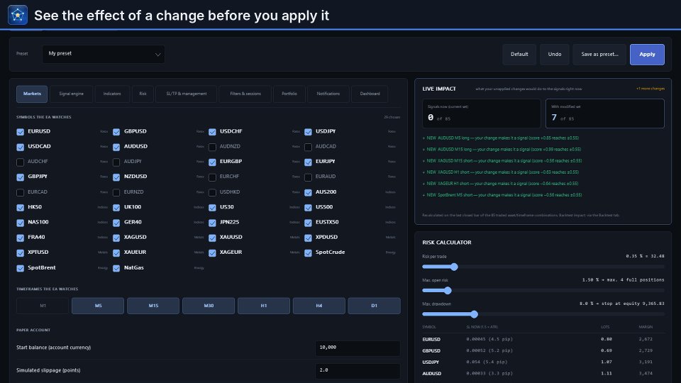
Task: Click 'NEW XAGEUR H1 short' impact line
Action: 500,183
